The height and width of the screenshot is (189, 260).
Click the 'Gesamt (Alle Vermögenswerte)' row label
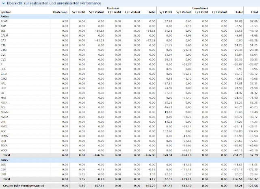24,185
